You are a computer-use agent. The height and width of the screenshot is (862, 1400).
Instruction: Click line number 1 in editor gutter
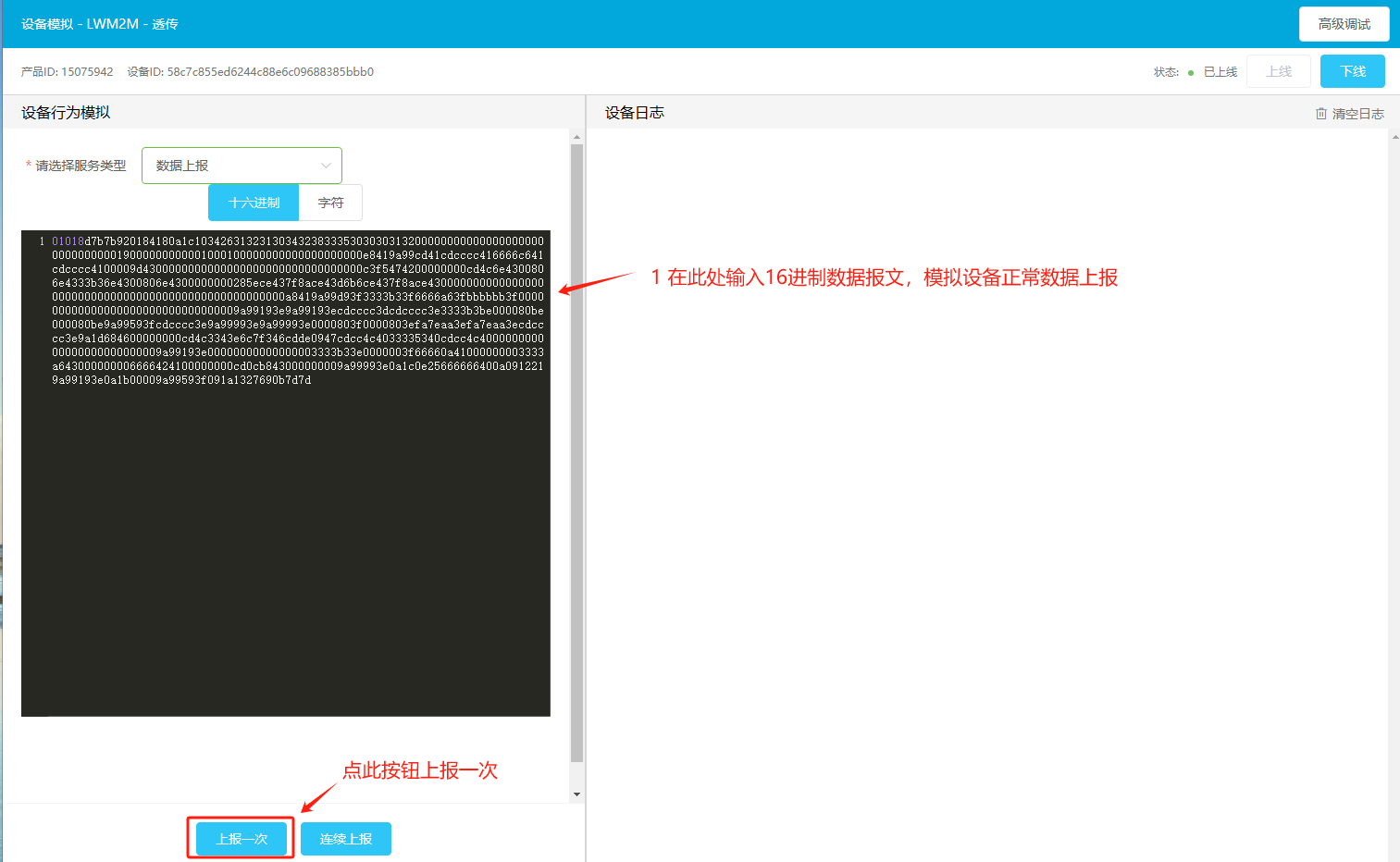(42, 241)
